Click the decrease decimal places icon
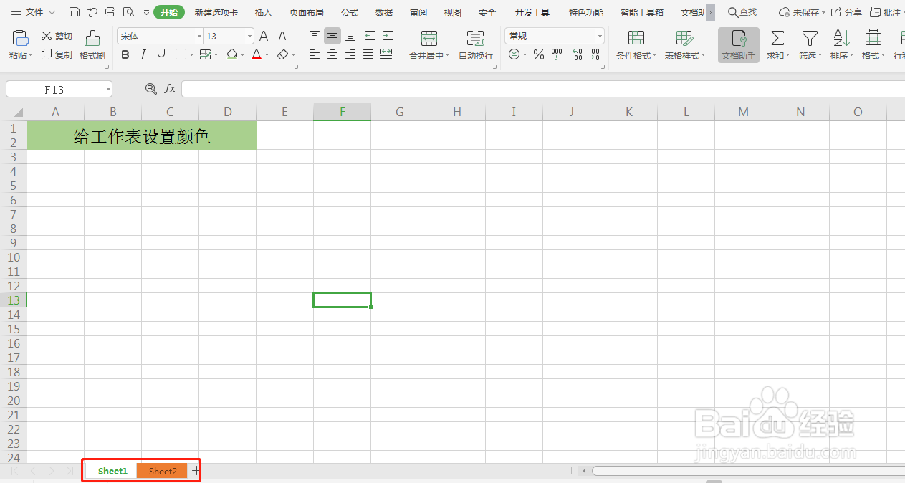The width and height of the screenshot is (905, 483). point(595,54)
